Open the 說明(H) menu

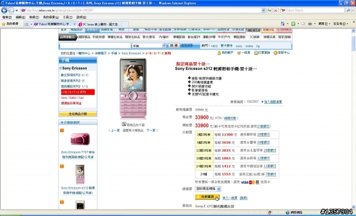click(81, 17)
